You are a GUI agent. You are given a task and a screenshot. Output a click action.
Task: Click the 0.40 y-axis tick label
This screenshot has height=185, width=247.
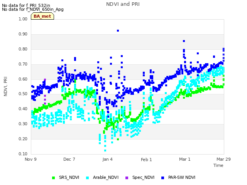[x=23, y=109]
